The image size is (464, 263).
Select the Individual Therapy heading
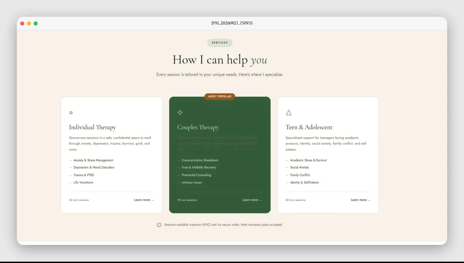pyautogui.click(x=92, y=127)
